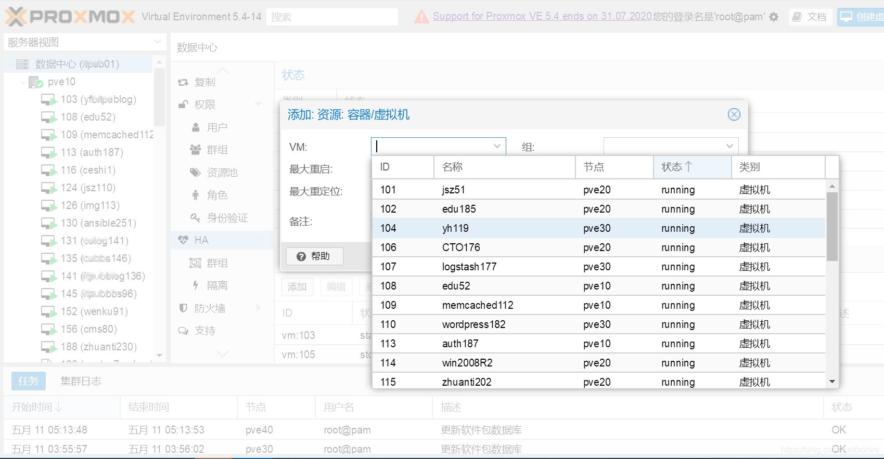The width and height of the screenshot is (884, 459).
Task: Open the 资源池 menu item
Action: click(222, 173)
